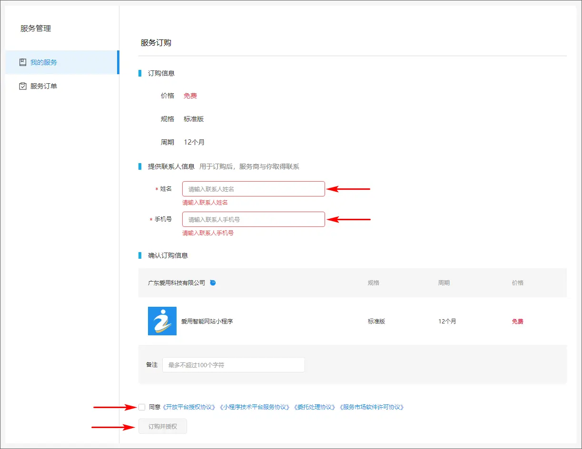
Task: Click the 爱用智能网站小程序 service name
Action: tap(207, 321)
